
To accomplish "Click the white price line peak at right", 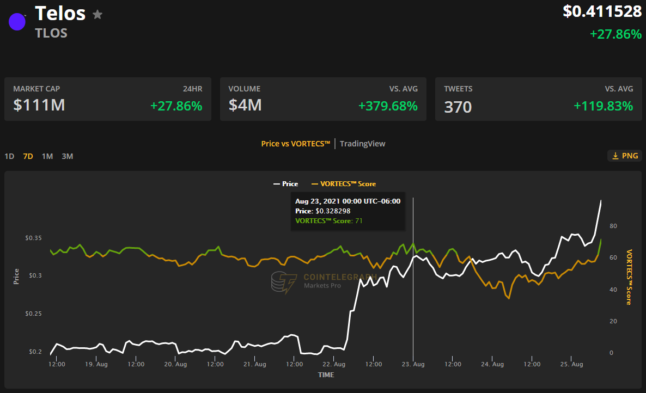I will click(601, 201).
